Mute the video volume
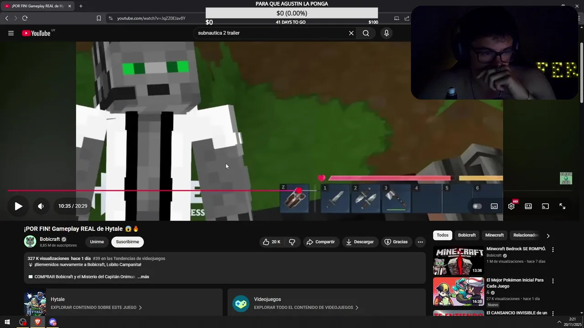 coord(41,206)
